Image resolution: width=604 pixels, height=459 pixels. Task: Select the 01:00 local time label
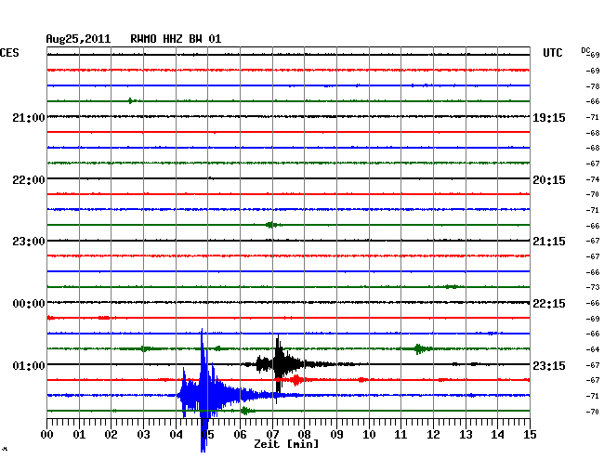[29, 365]
